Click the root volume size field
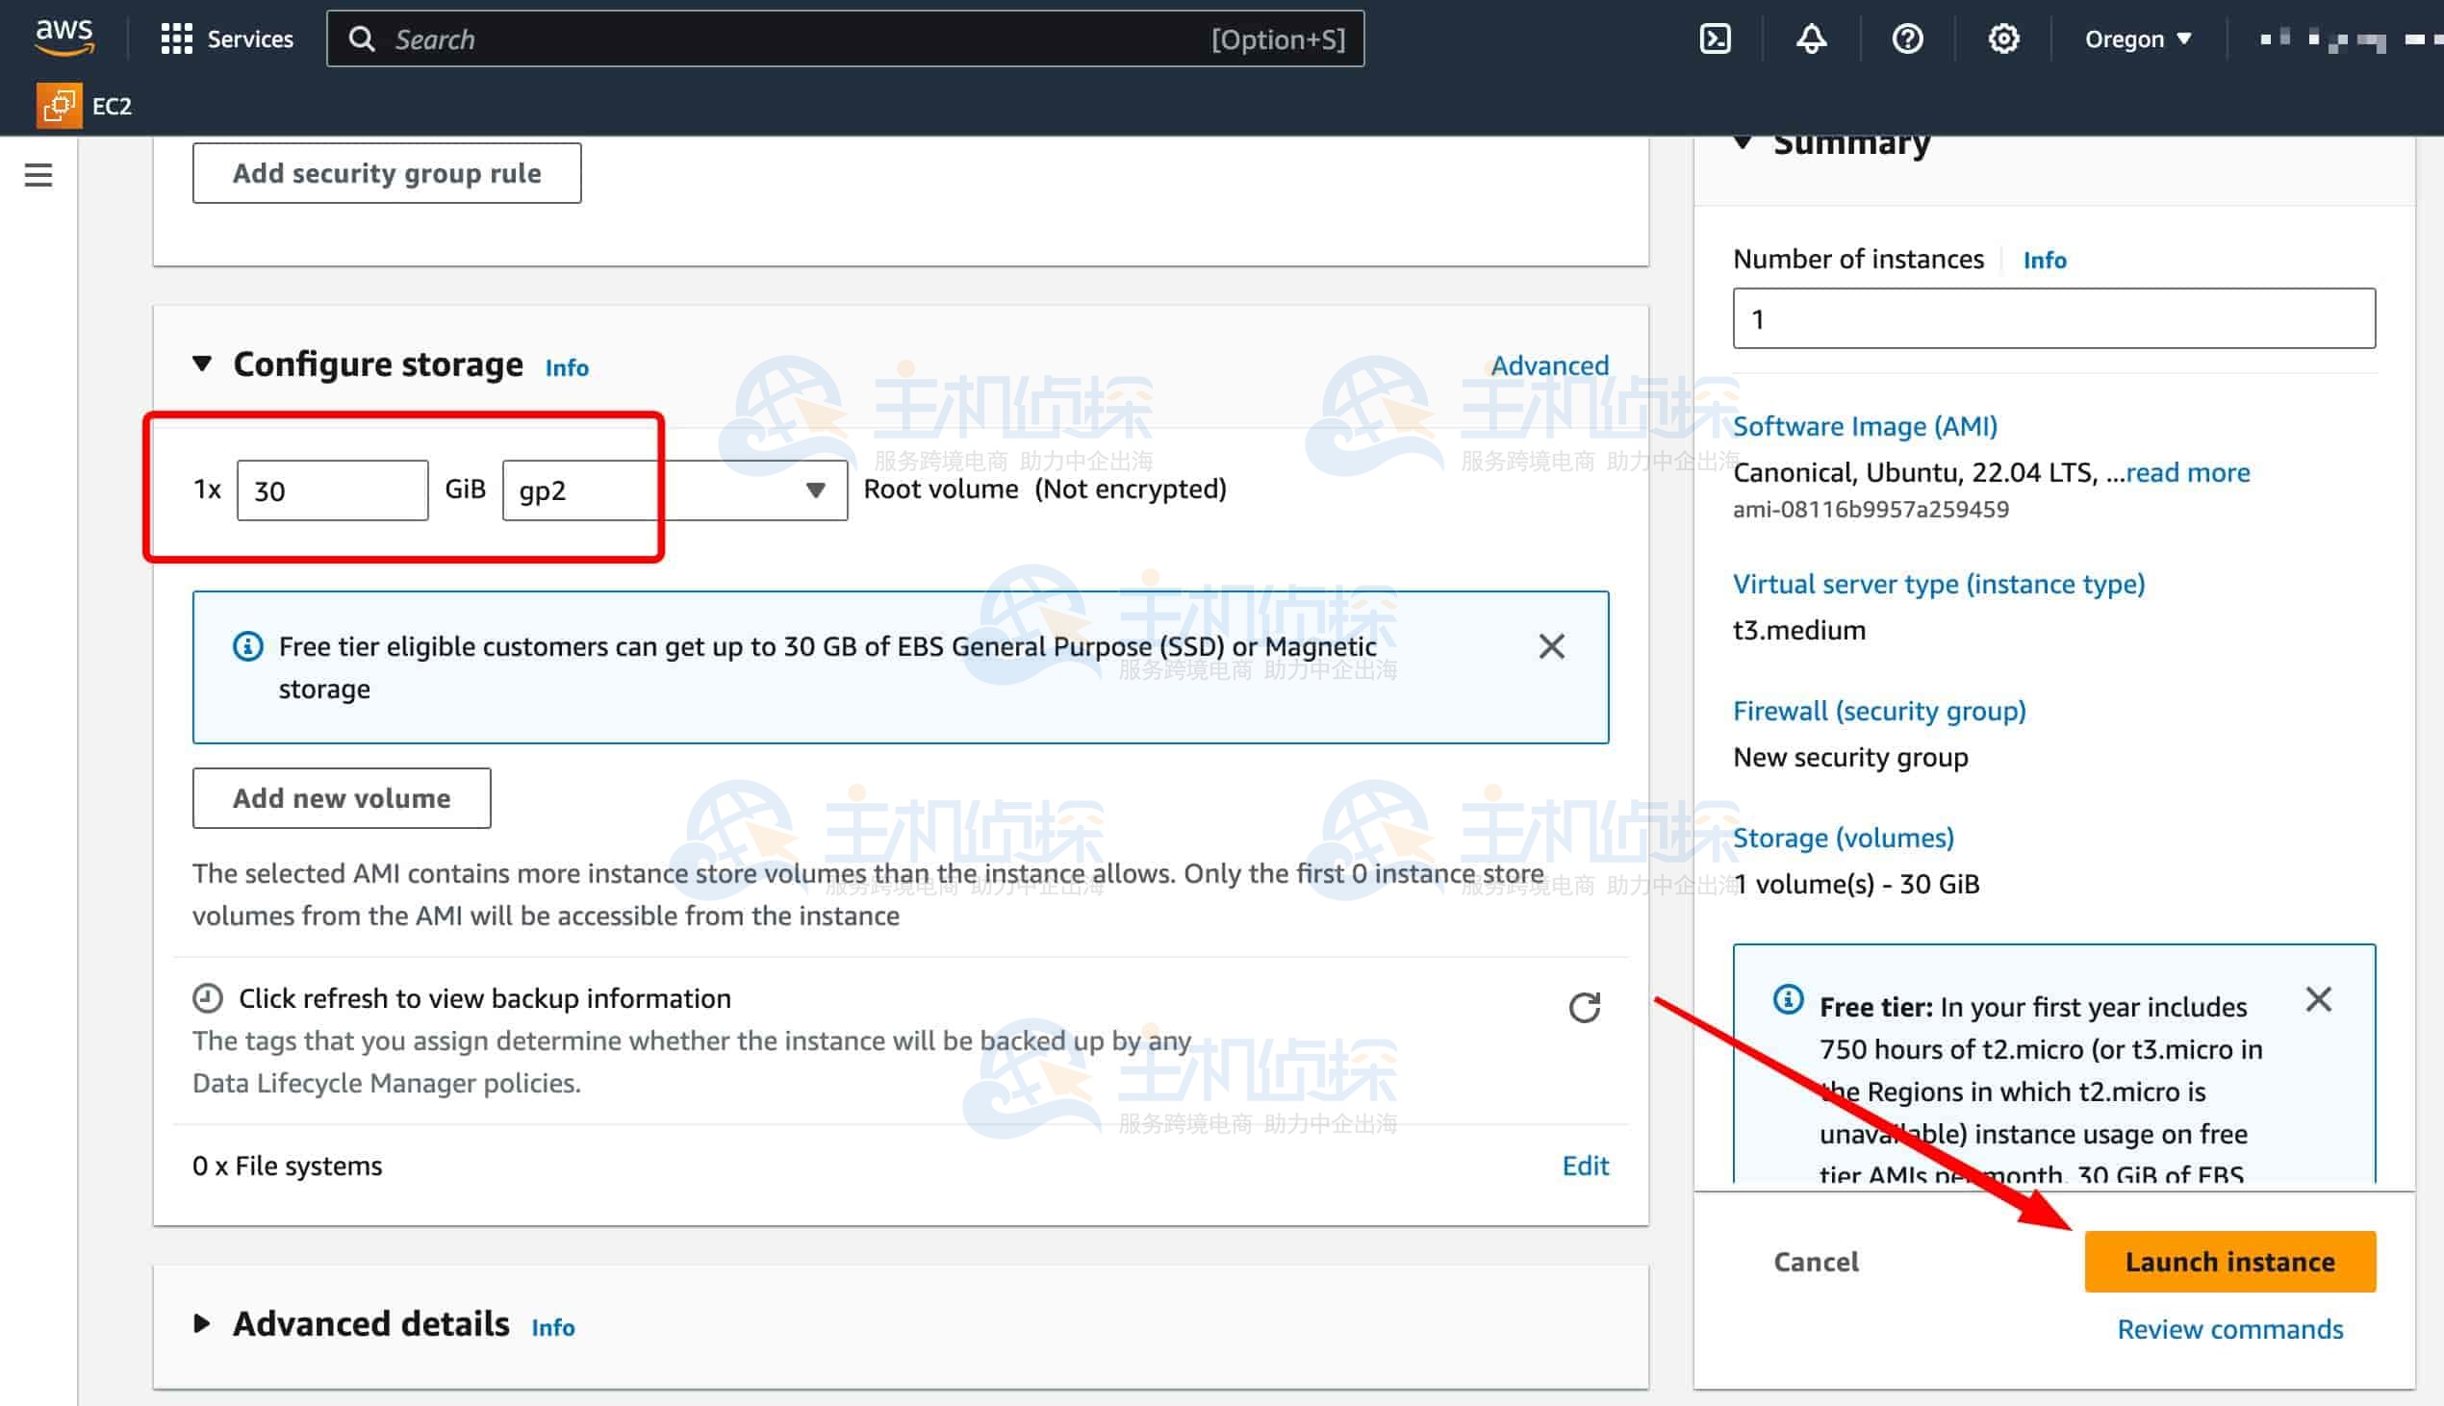The width and height of the screenshot is (2444, 1406). click(x=331, y=490)
